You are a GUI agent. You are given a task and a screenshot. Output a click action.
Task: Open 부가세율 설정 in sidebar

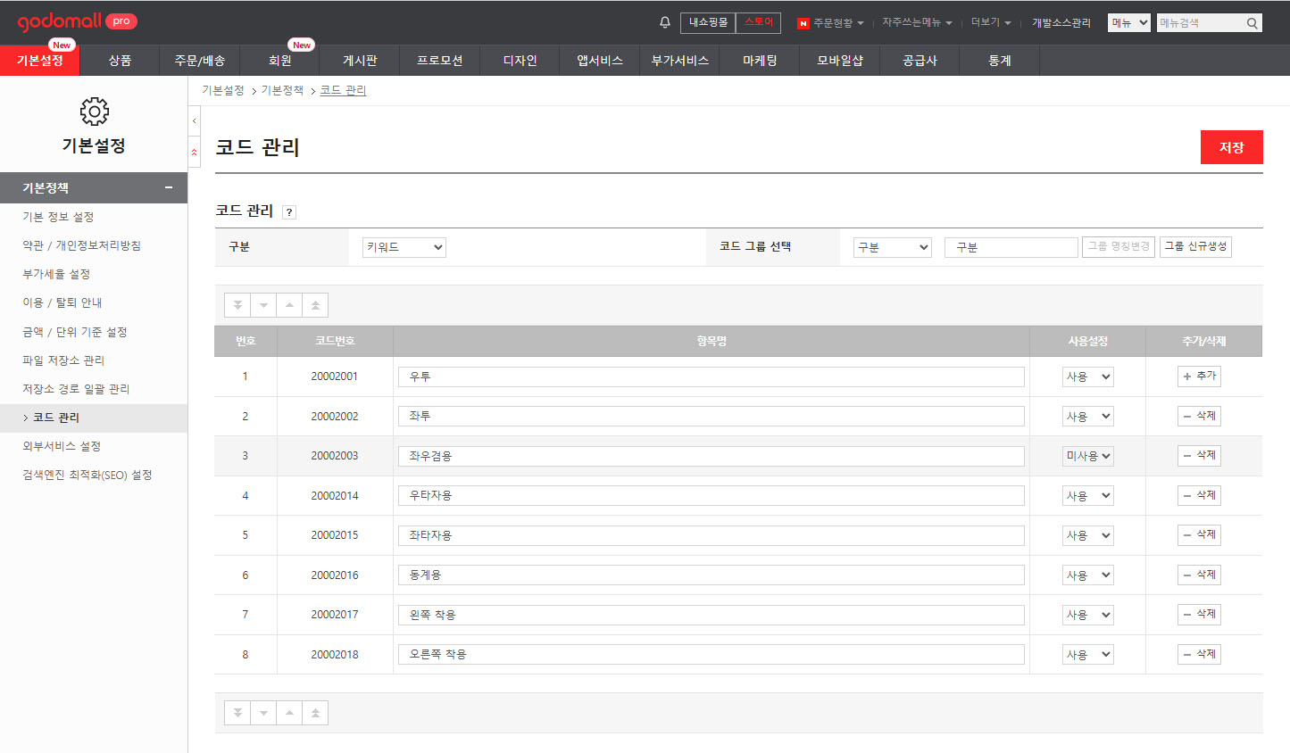pyautogui.click(x=56, y=274)
